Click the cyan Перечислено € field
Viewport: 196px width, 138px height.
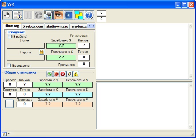78,95
